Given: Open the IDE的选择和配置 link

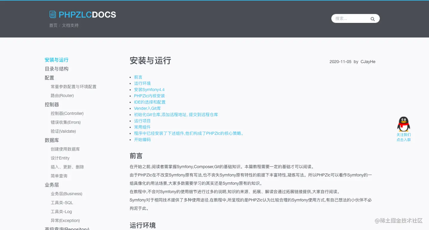Looking at the screenshot, I should (x=150, y=102).
